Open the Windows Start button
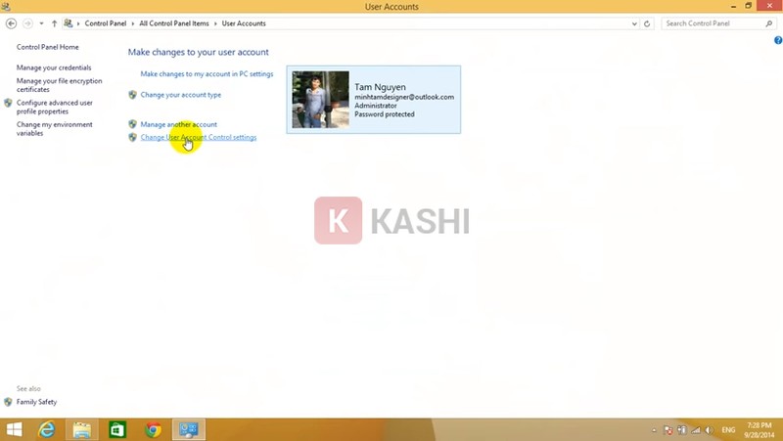The height and width of the screenshot is (441, 783). [14, 429]
